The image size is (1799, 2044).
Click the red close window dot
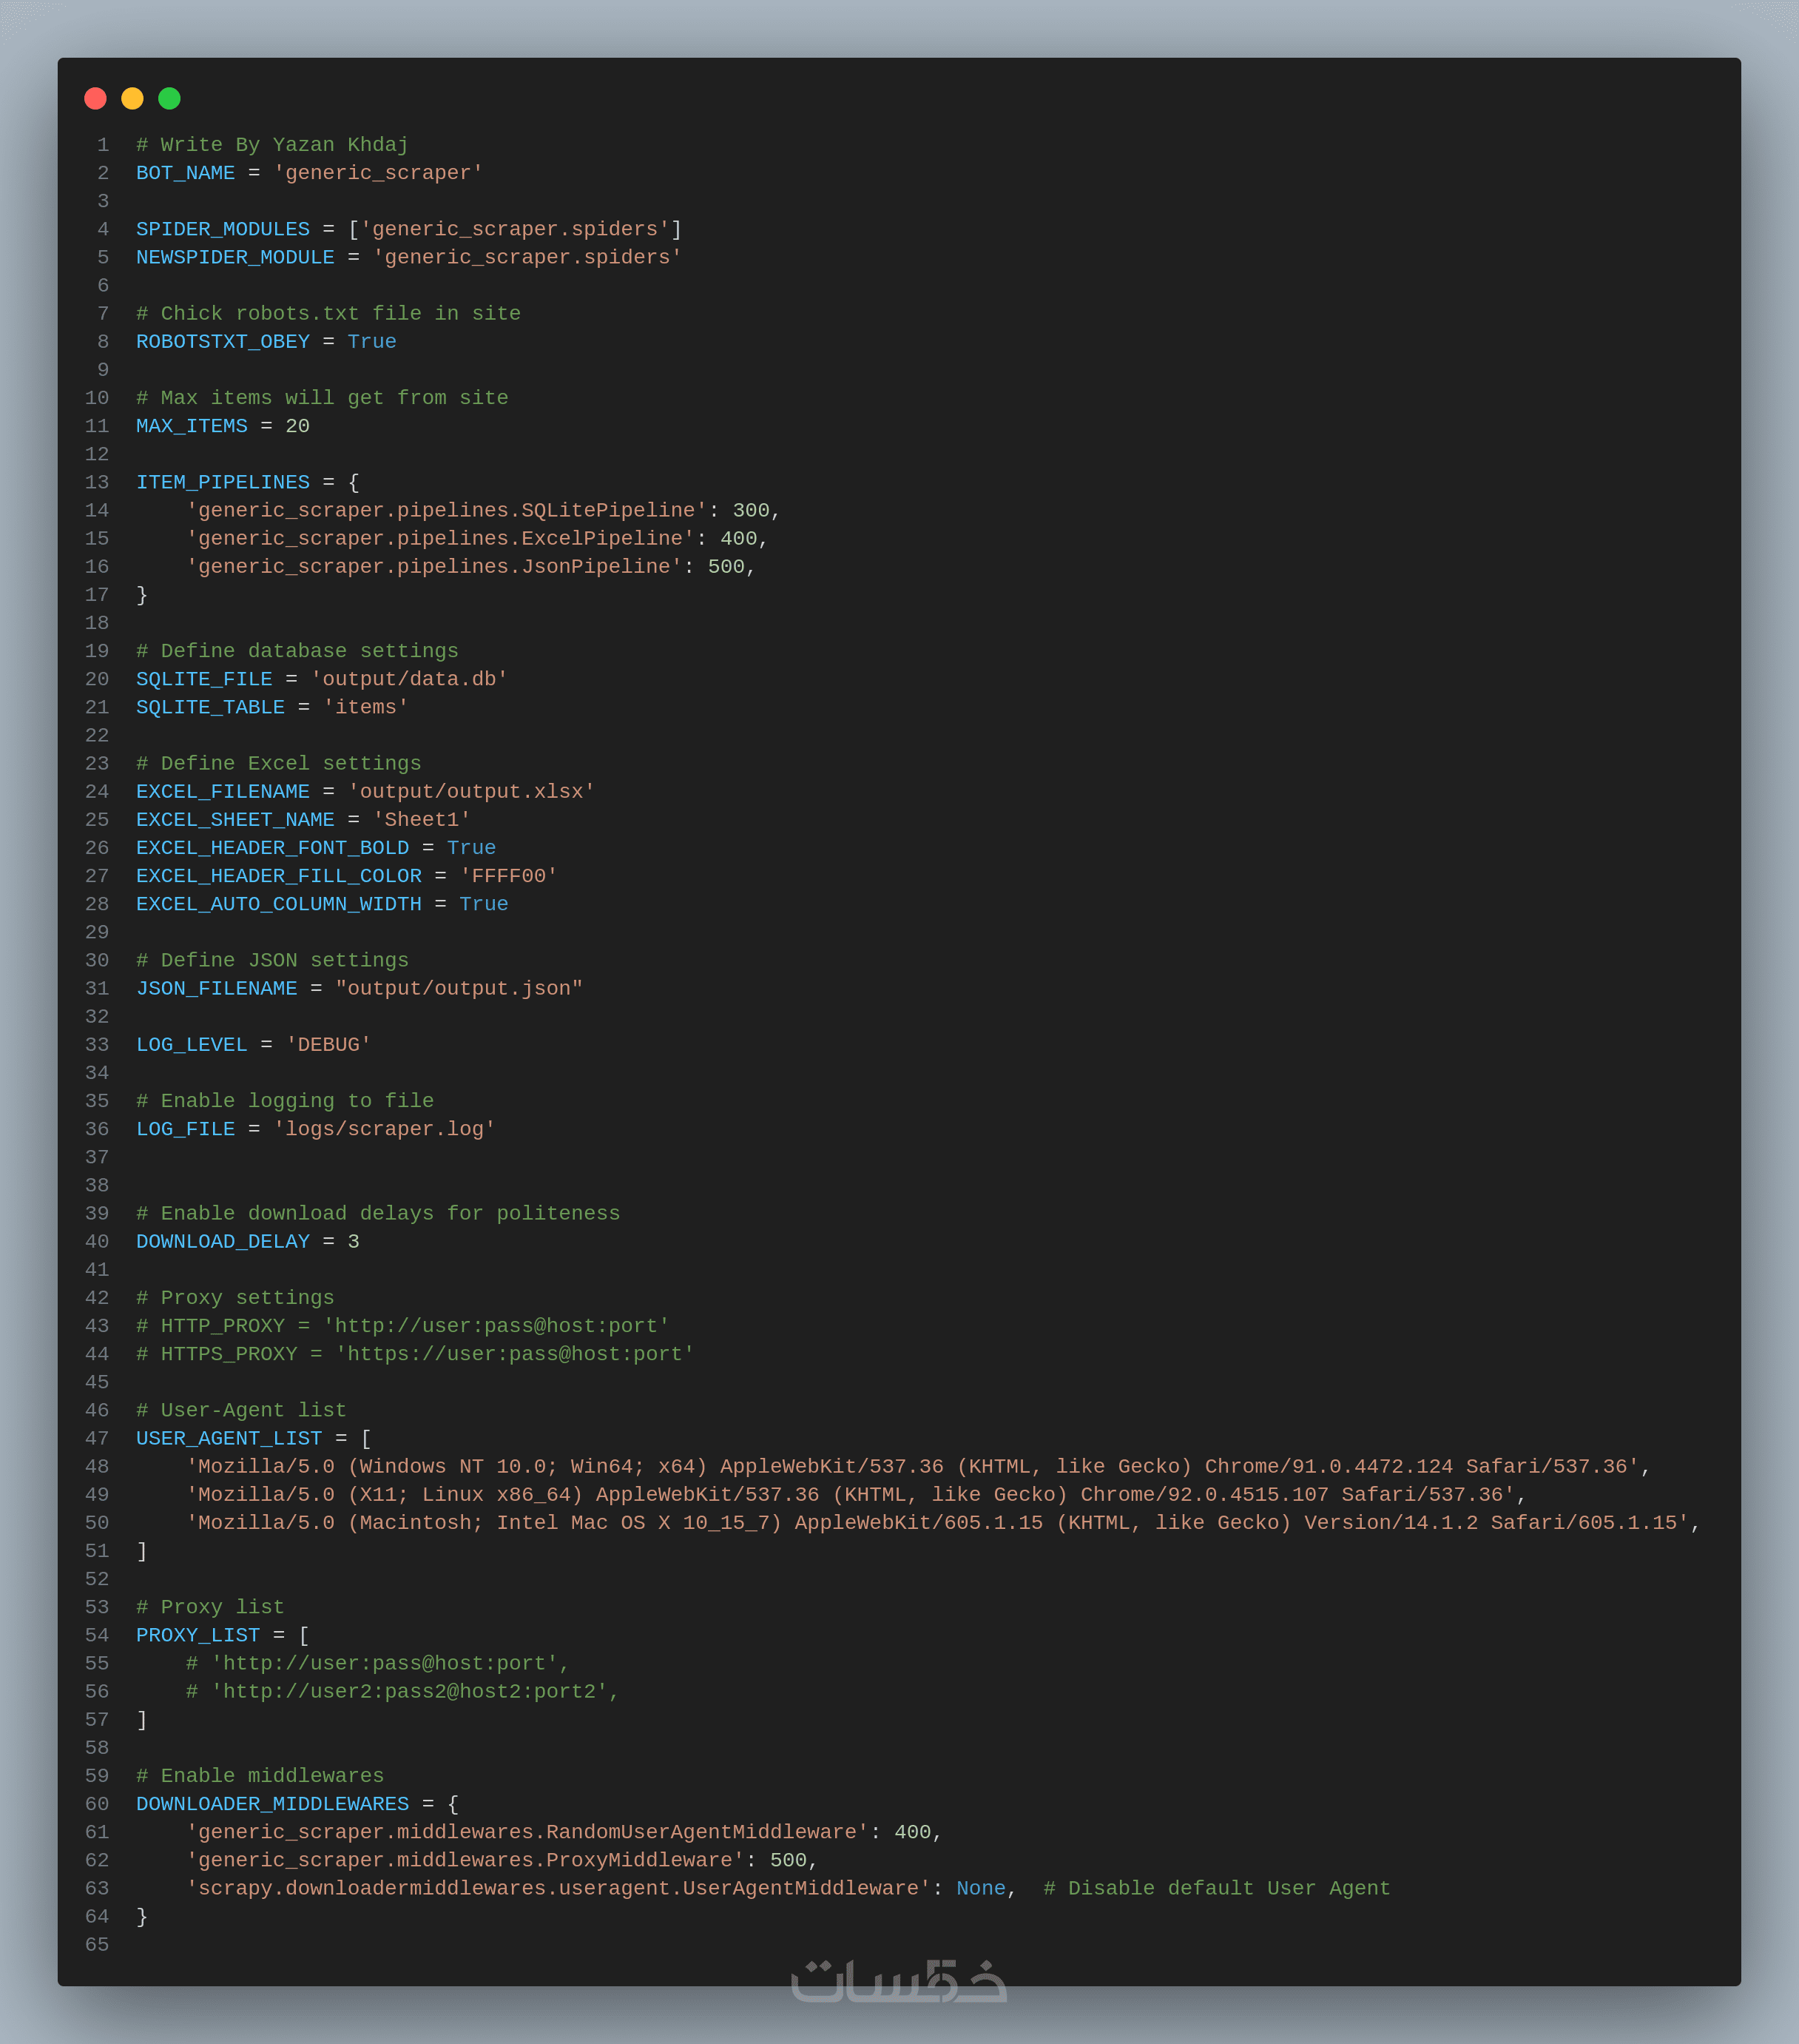[96, 98]
